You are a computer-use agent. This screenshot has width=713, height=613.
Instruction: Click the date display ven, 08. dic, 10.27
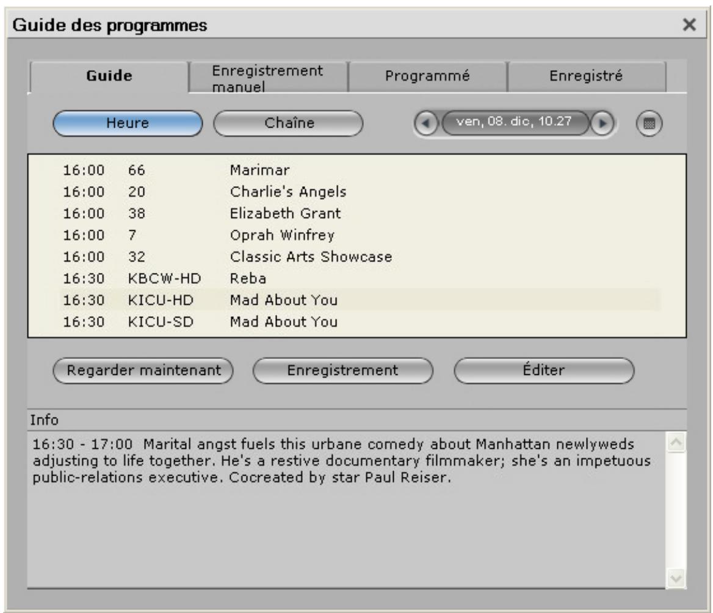click(x=514, y=122)
